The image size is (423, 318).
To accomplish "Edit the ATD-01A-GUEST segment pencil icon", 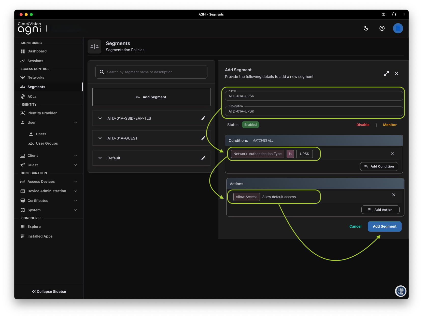I will 203,138.
